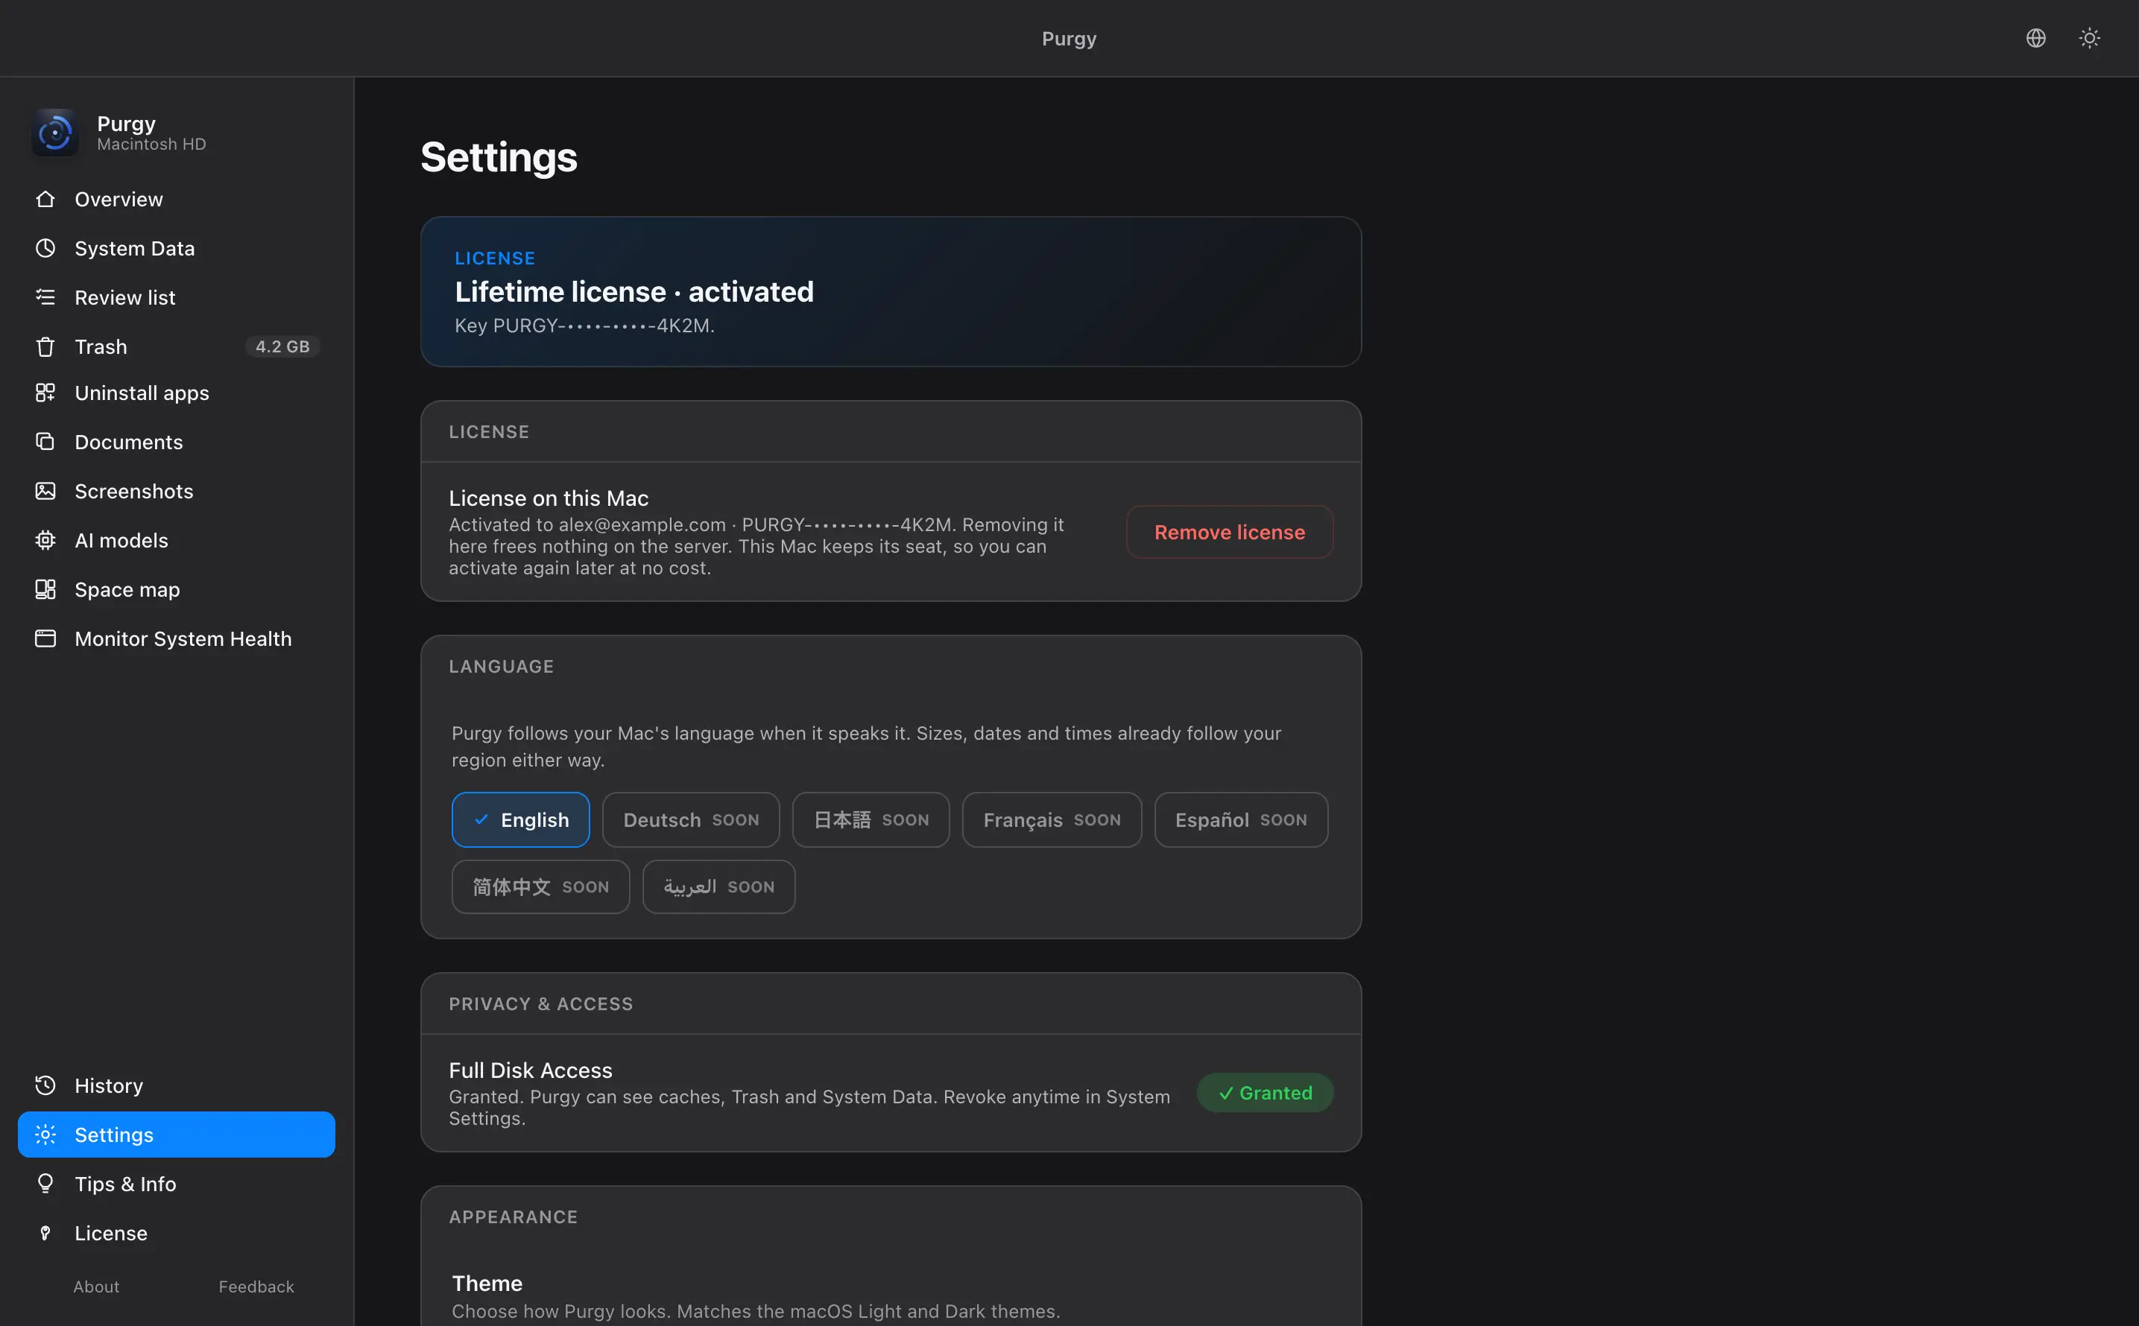The height and width of the screenshot is (1326, 2139).
Task: Click the 4.2 GB Trash size badge
Action: pyautogui.click(x=282, y=346)
